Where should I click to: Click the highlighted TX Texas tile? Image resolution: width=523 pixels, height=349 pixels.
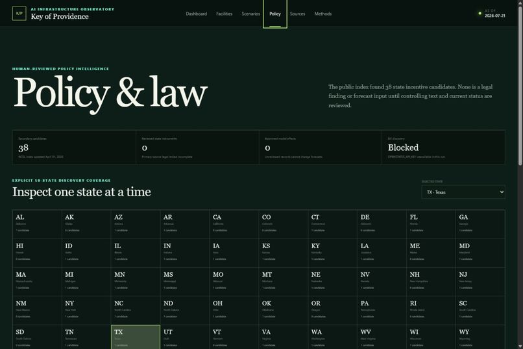[136, 337]
